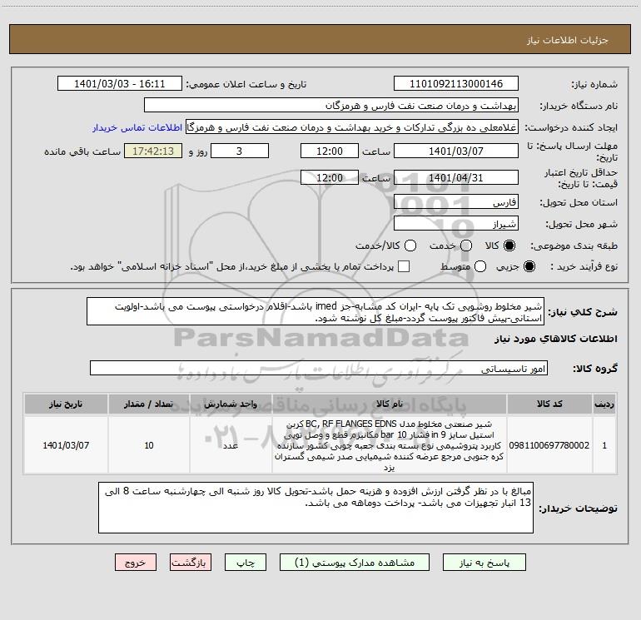Click the buyer notes text area
This screenshot has height=620, width=641.
point(316,508)
